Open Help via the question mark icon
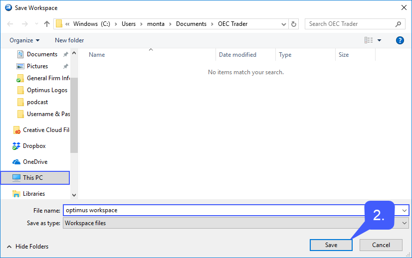The image size is (412, 258). click(x=400, y=40)
